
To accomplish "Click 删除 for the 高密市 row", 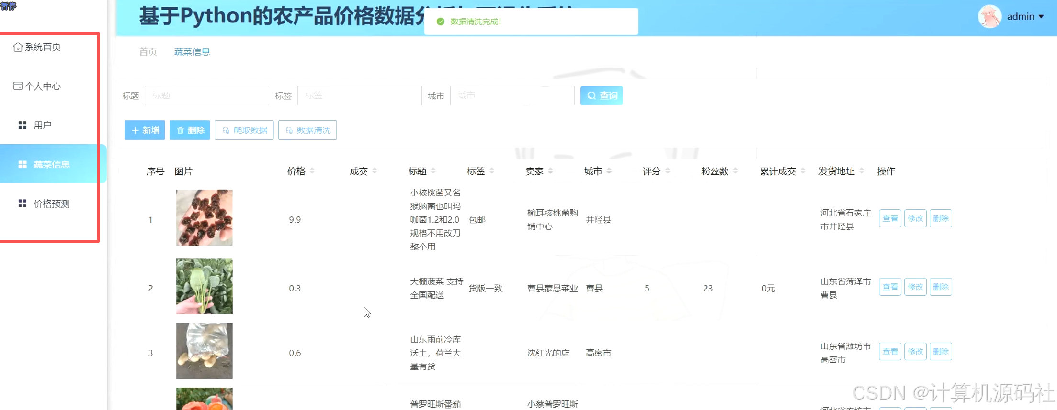I will 941,352.
